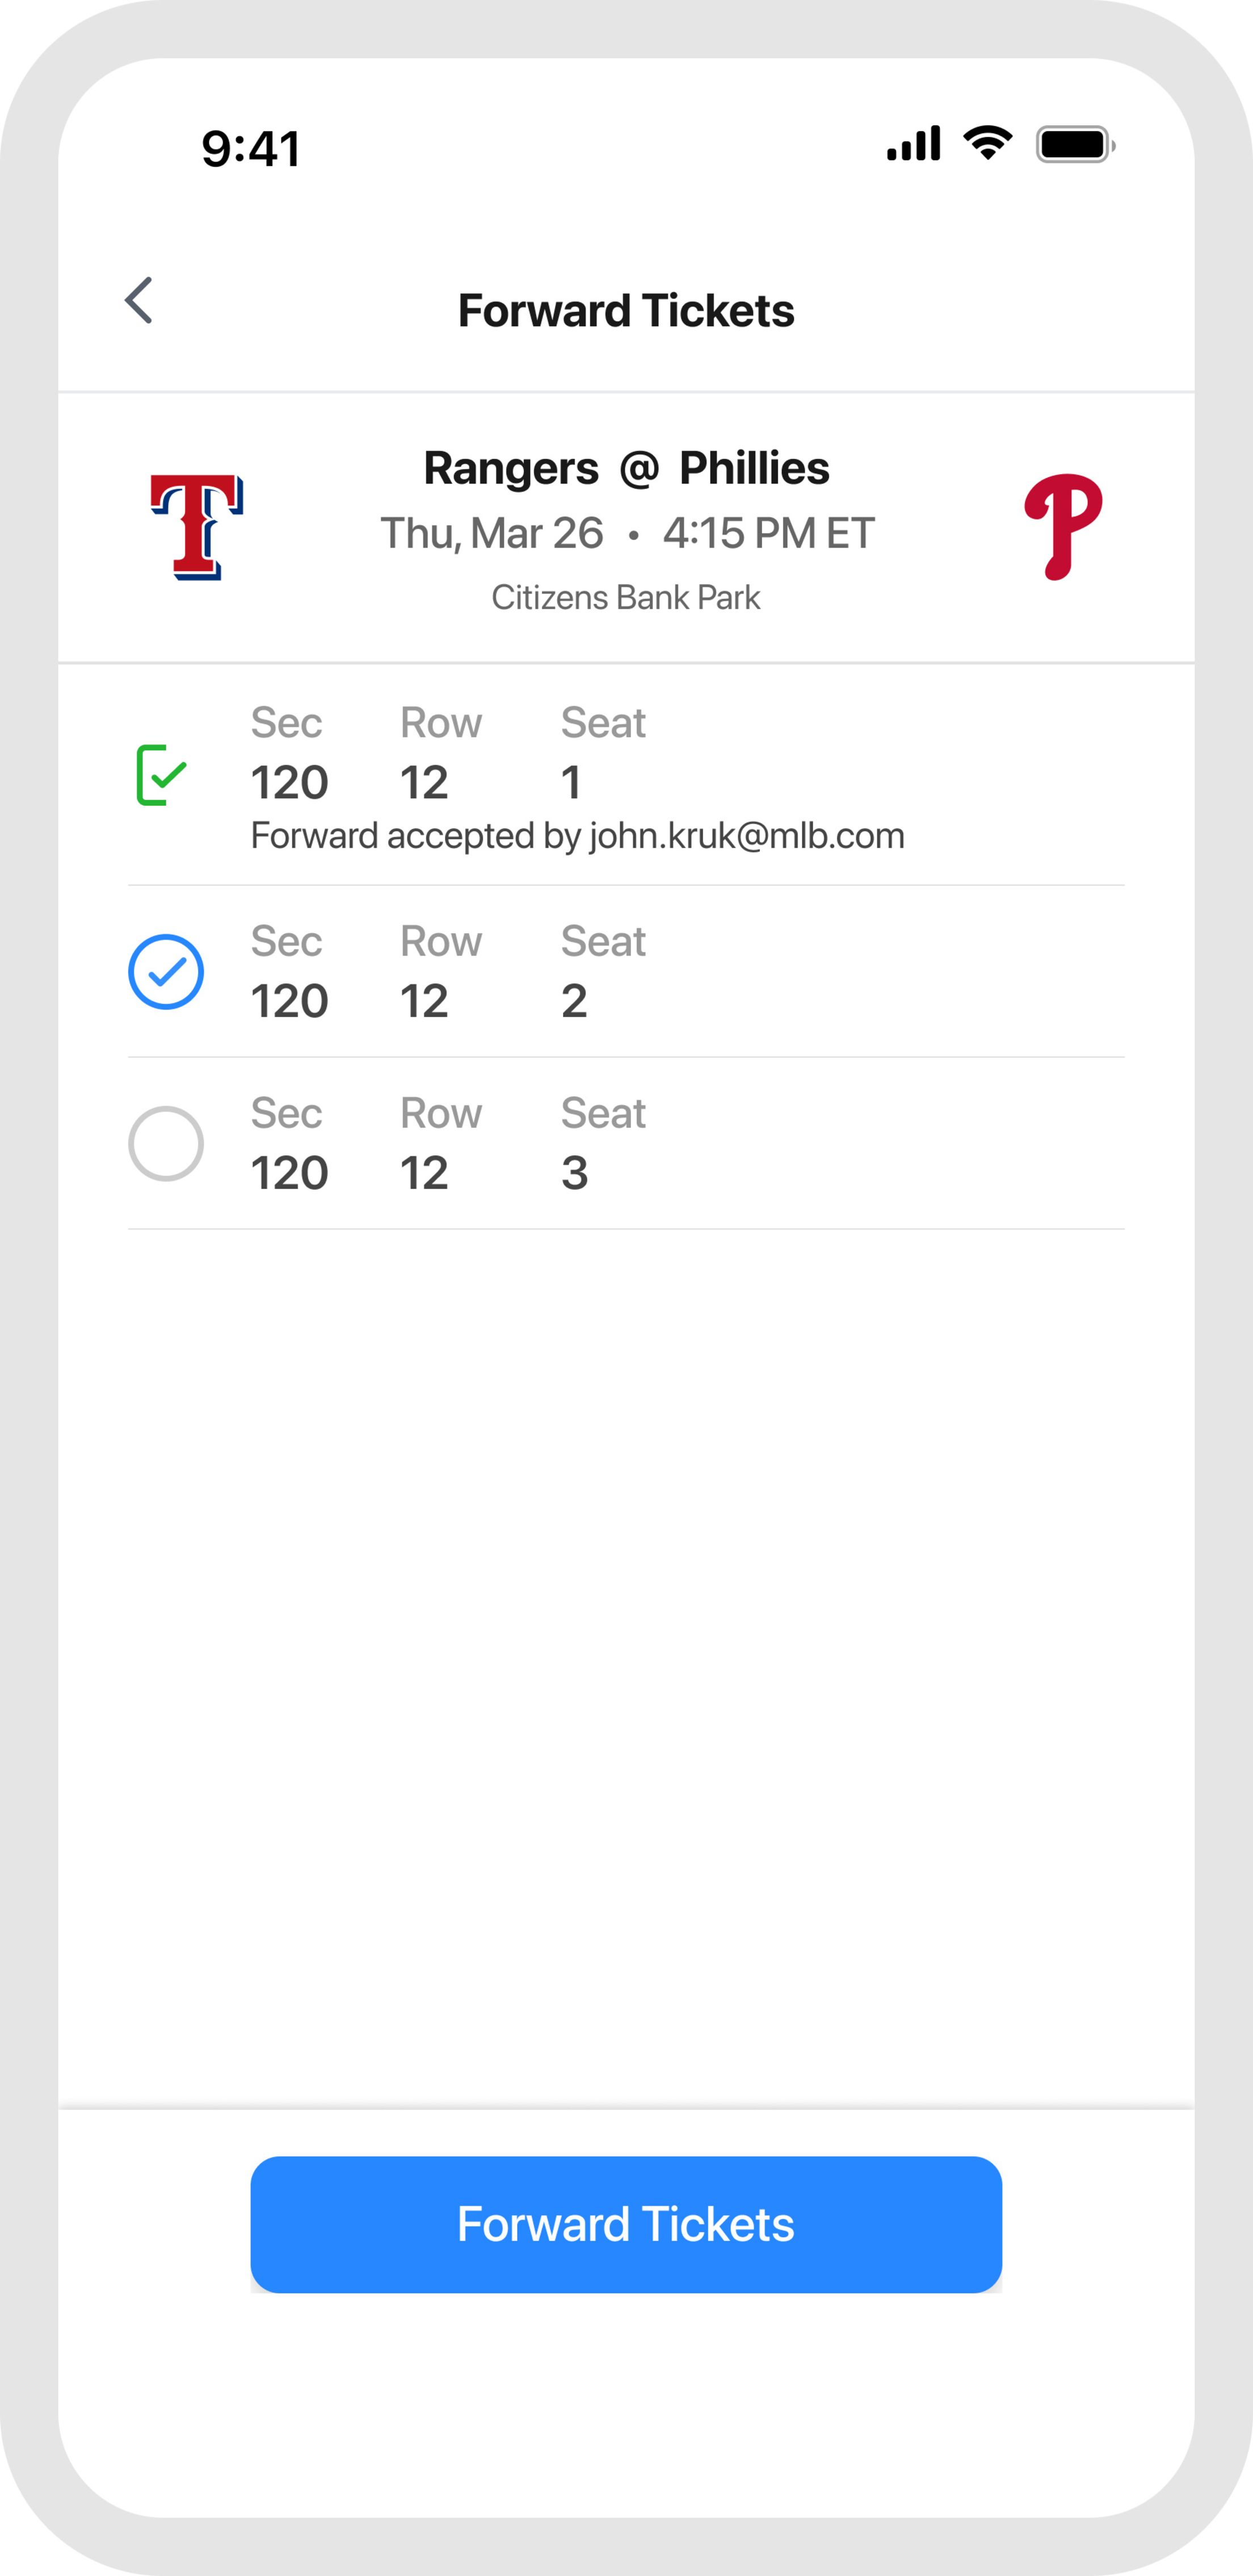Screen dimensions: 1253x2576
Task: Tap the 4:15 PM ET game time
Action: [768, 533]
